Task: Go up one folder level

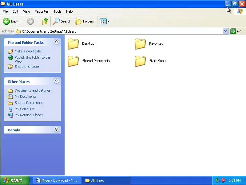Action: (x=45, y=21)
